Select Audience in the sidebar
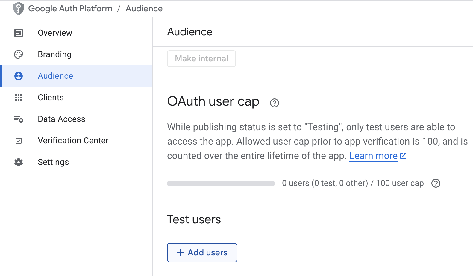 click(77, 76)
